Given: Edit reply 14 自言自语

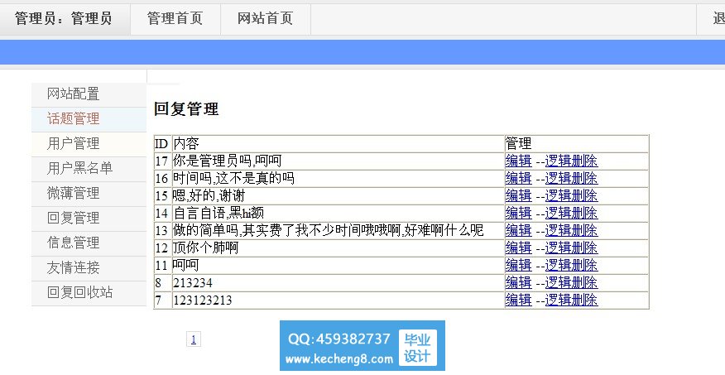Looking at the screenshot, I should pyautogui.click(x=518, y=214).
